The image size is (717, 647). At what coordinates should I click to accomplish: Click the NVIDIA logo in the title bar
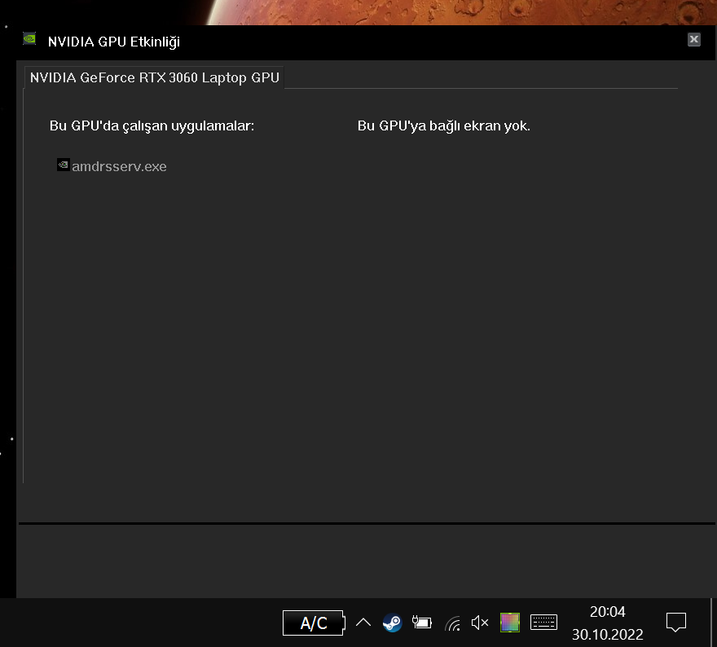coord(29,39)
